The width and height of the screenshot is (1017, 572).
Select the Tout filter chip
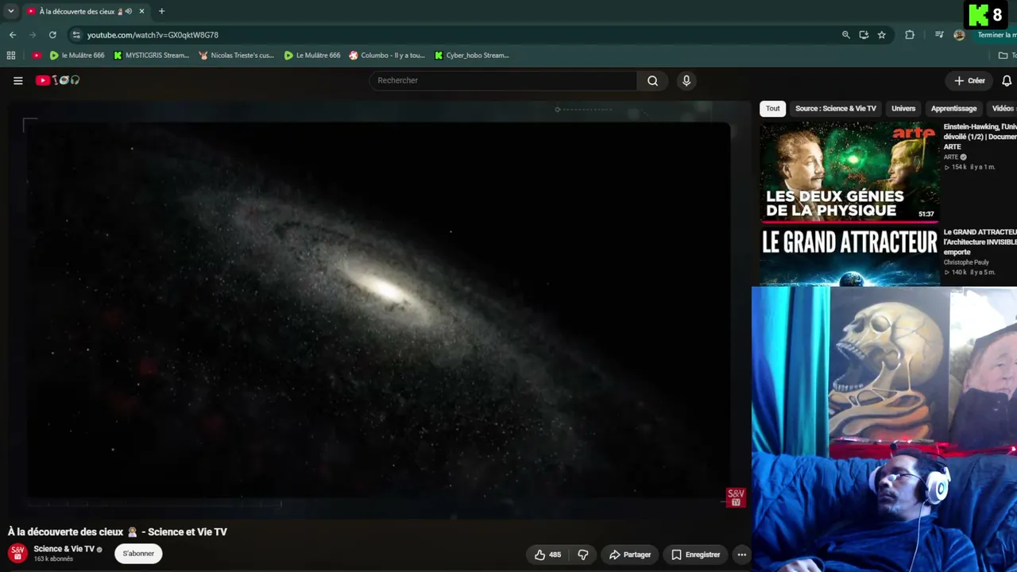(x=773, y=109)
